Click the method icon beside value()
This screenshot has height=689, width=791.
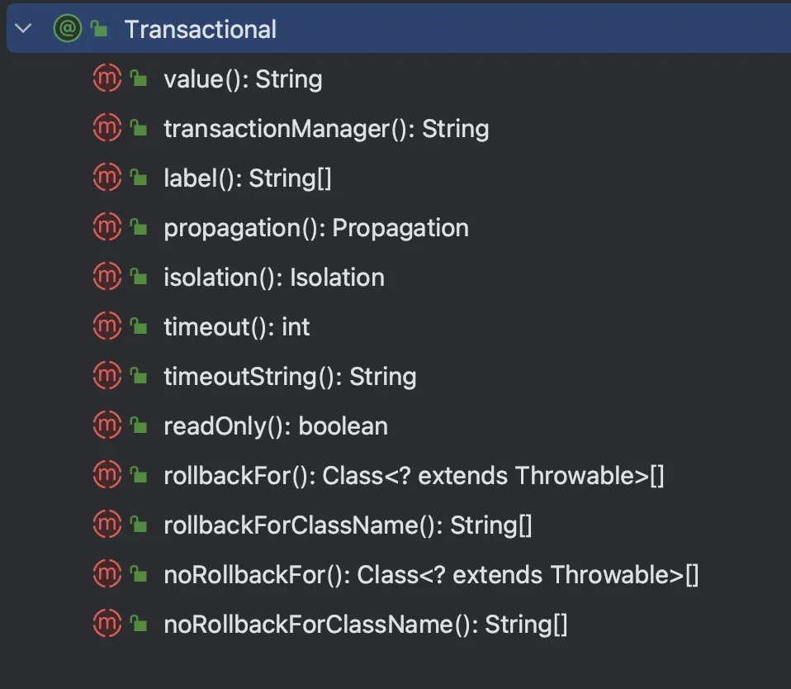(107, 78)
